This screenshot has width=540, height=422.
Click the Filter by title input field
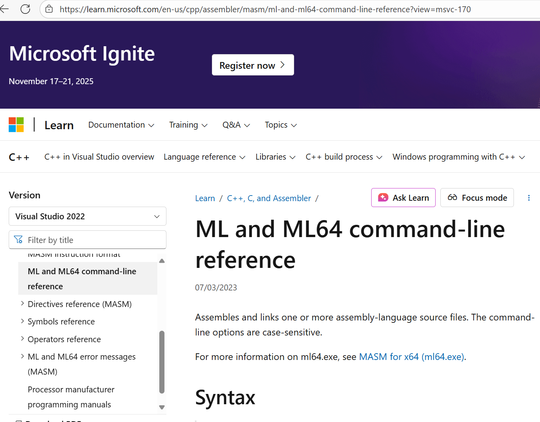[87, 240]
